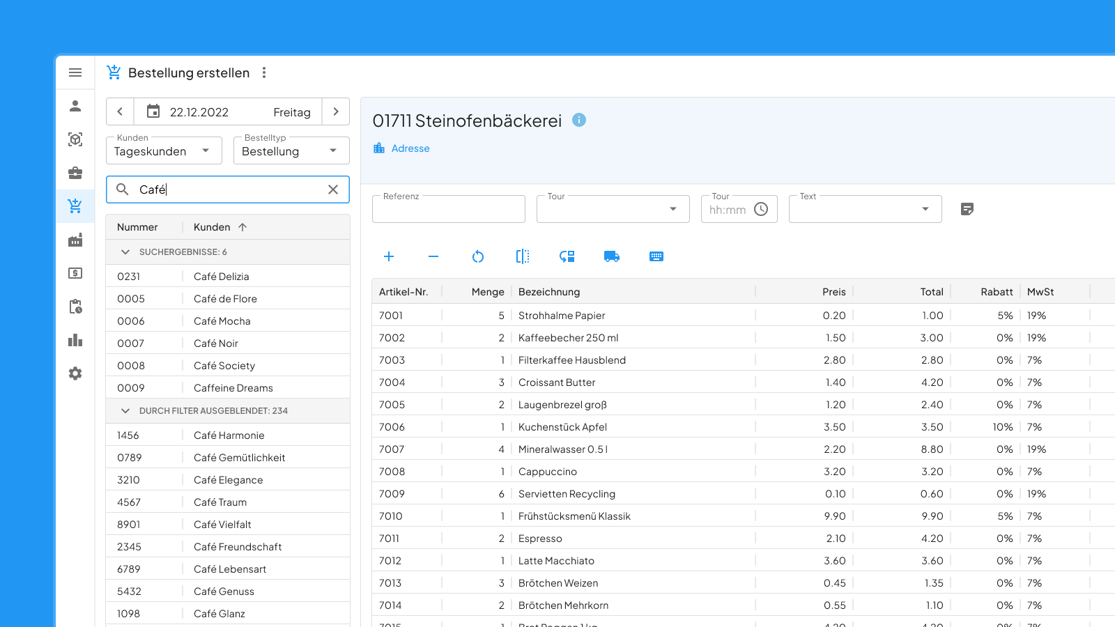The height and width of the screenshot is (627, 1115).
Task: Select the Filterkaffee Hausblend row
Action: [x=744, y=360]
